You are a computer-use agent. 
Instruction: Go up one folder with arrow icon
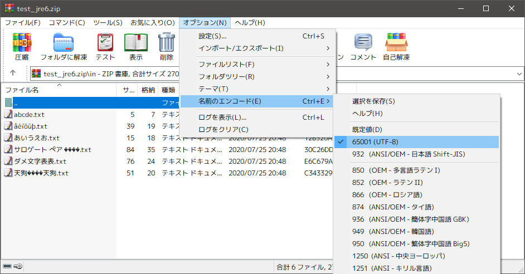13,72
